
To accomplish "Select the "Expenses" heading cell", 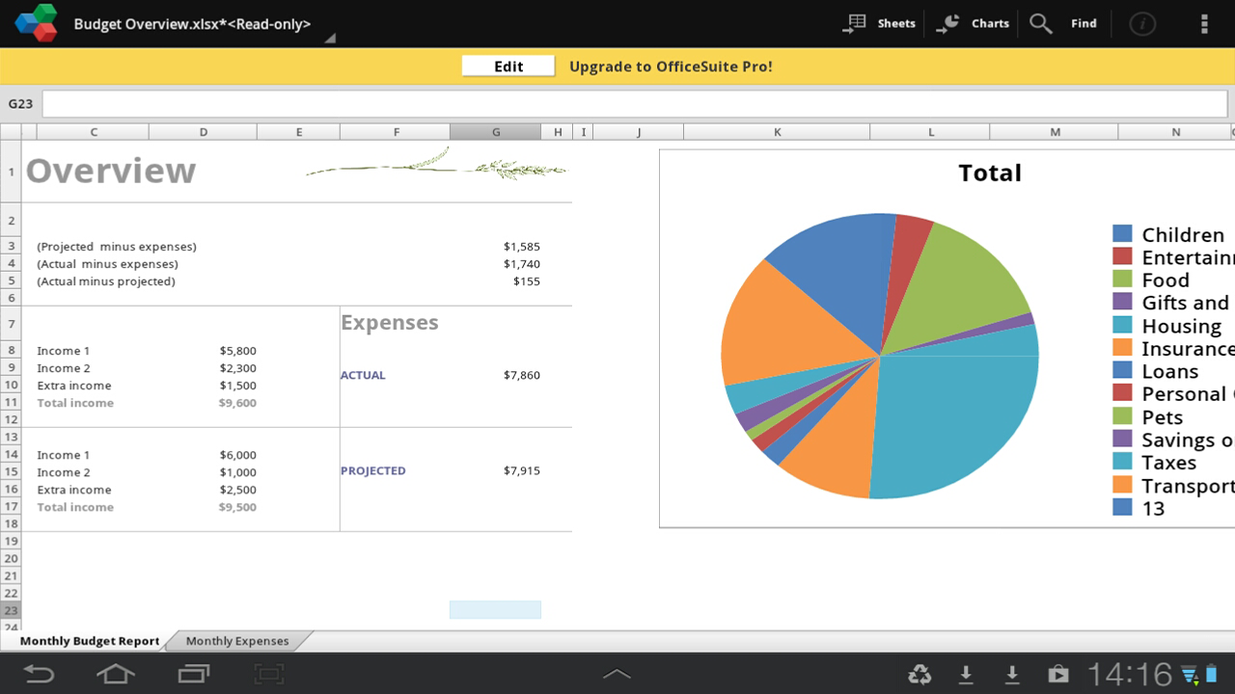I will pos(390,323).
